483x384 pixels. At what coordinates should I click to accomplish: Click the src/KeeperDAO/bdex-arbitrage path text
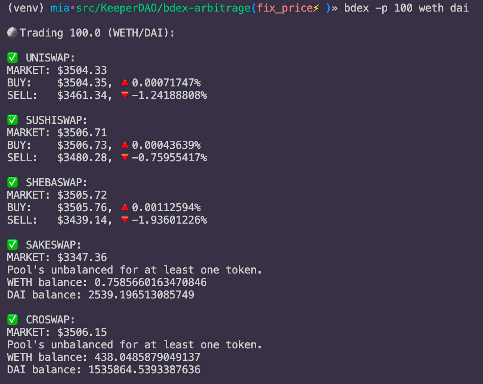click(x=163, y=8)
